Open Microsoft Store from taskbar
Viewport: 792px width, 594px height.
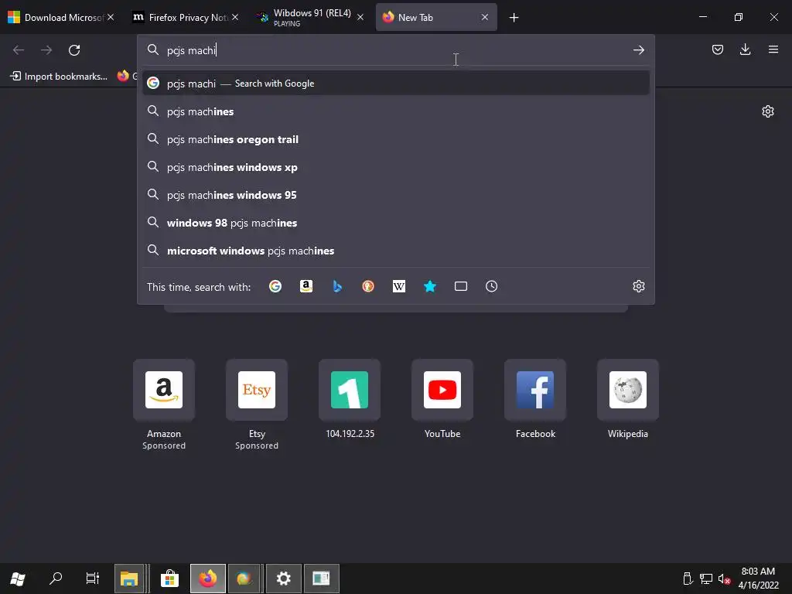pos(169,579)
